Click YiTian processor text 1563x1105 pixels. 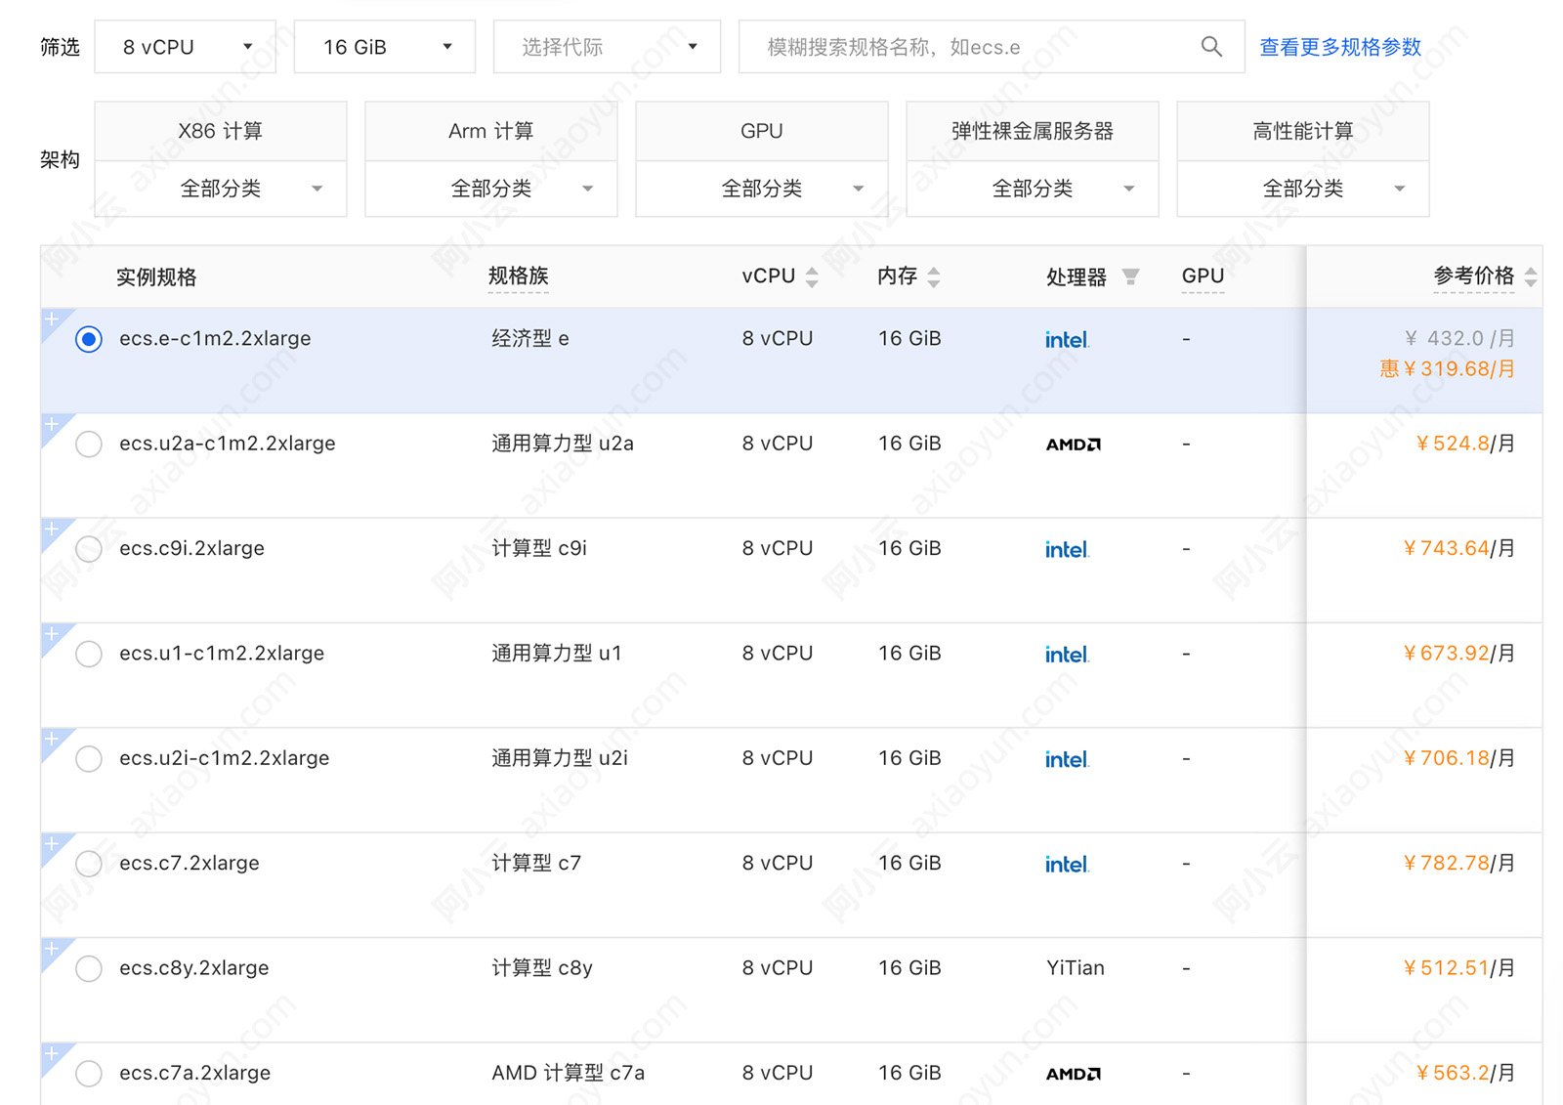(1076, 968)
